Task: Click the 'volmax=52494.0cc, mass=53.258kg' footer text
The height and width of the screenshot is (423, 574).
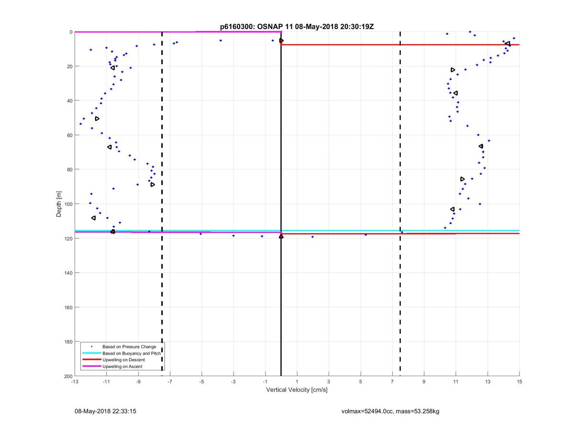Action: pos(390,411)
